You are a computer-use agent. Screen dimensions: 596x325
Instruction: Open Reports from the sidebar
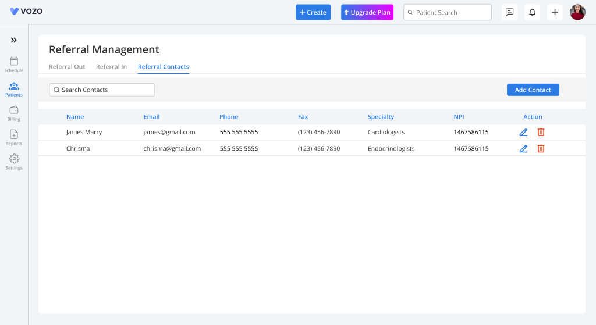(14, 138)
